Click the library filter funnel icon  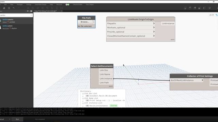pyautogui.click(x=28, y=11)
